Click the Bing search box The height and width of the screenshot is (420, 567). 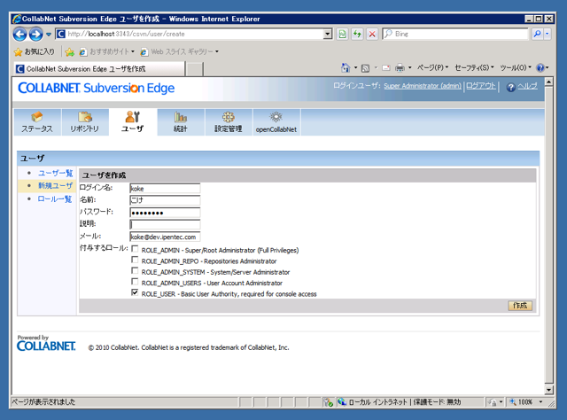click(455, 34)
